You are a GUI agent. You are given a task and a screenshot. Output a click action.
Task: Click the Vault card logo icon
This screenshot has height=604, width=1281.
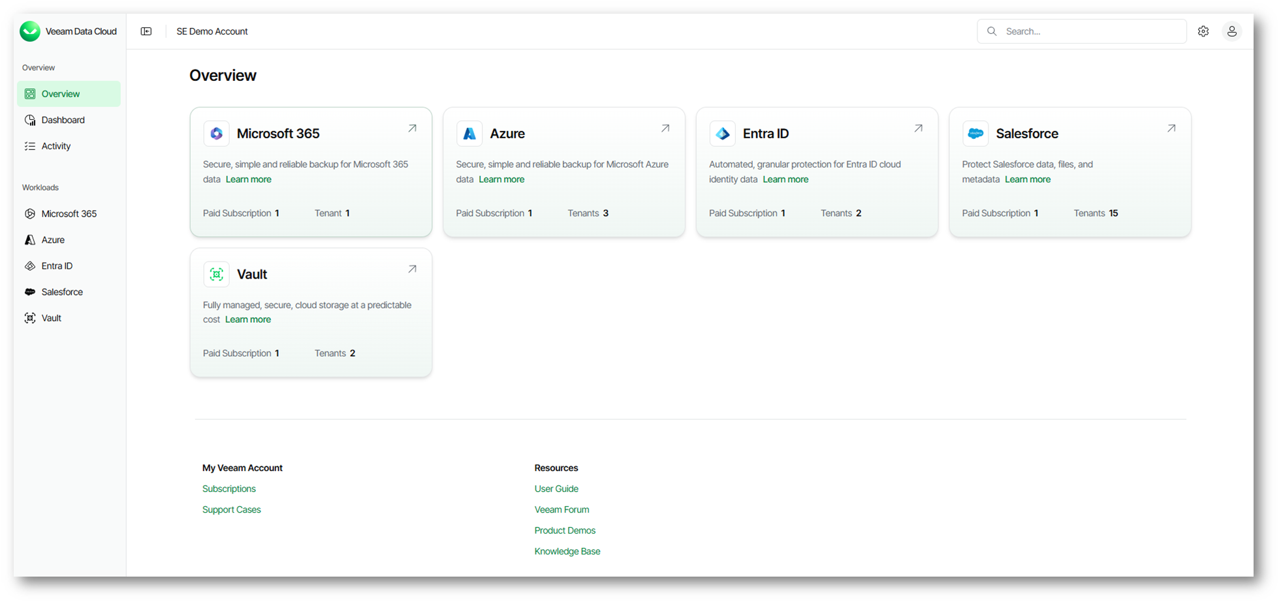tap(216, 275)
